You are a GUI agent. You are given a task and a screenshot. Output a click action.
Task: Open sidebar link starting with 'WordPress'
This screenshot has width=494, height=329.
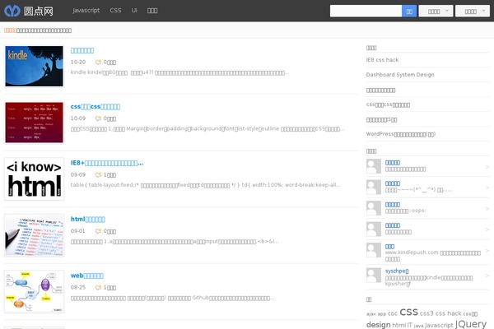click(401, 134)
